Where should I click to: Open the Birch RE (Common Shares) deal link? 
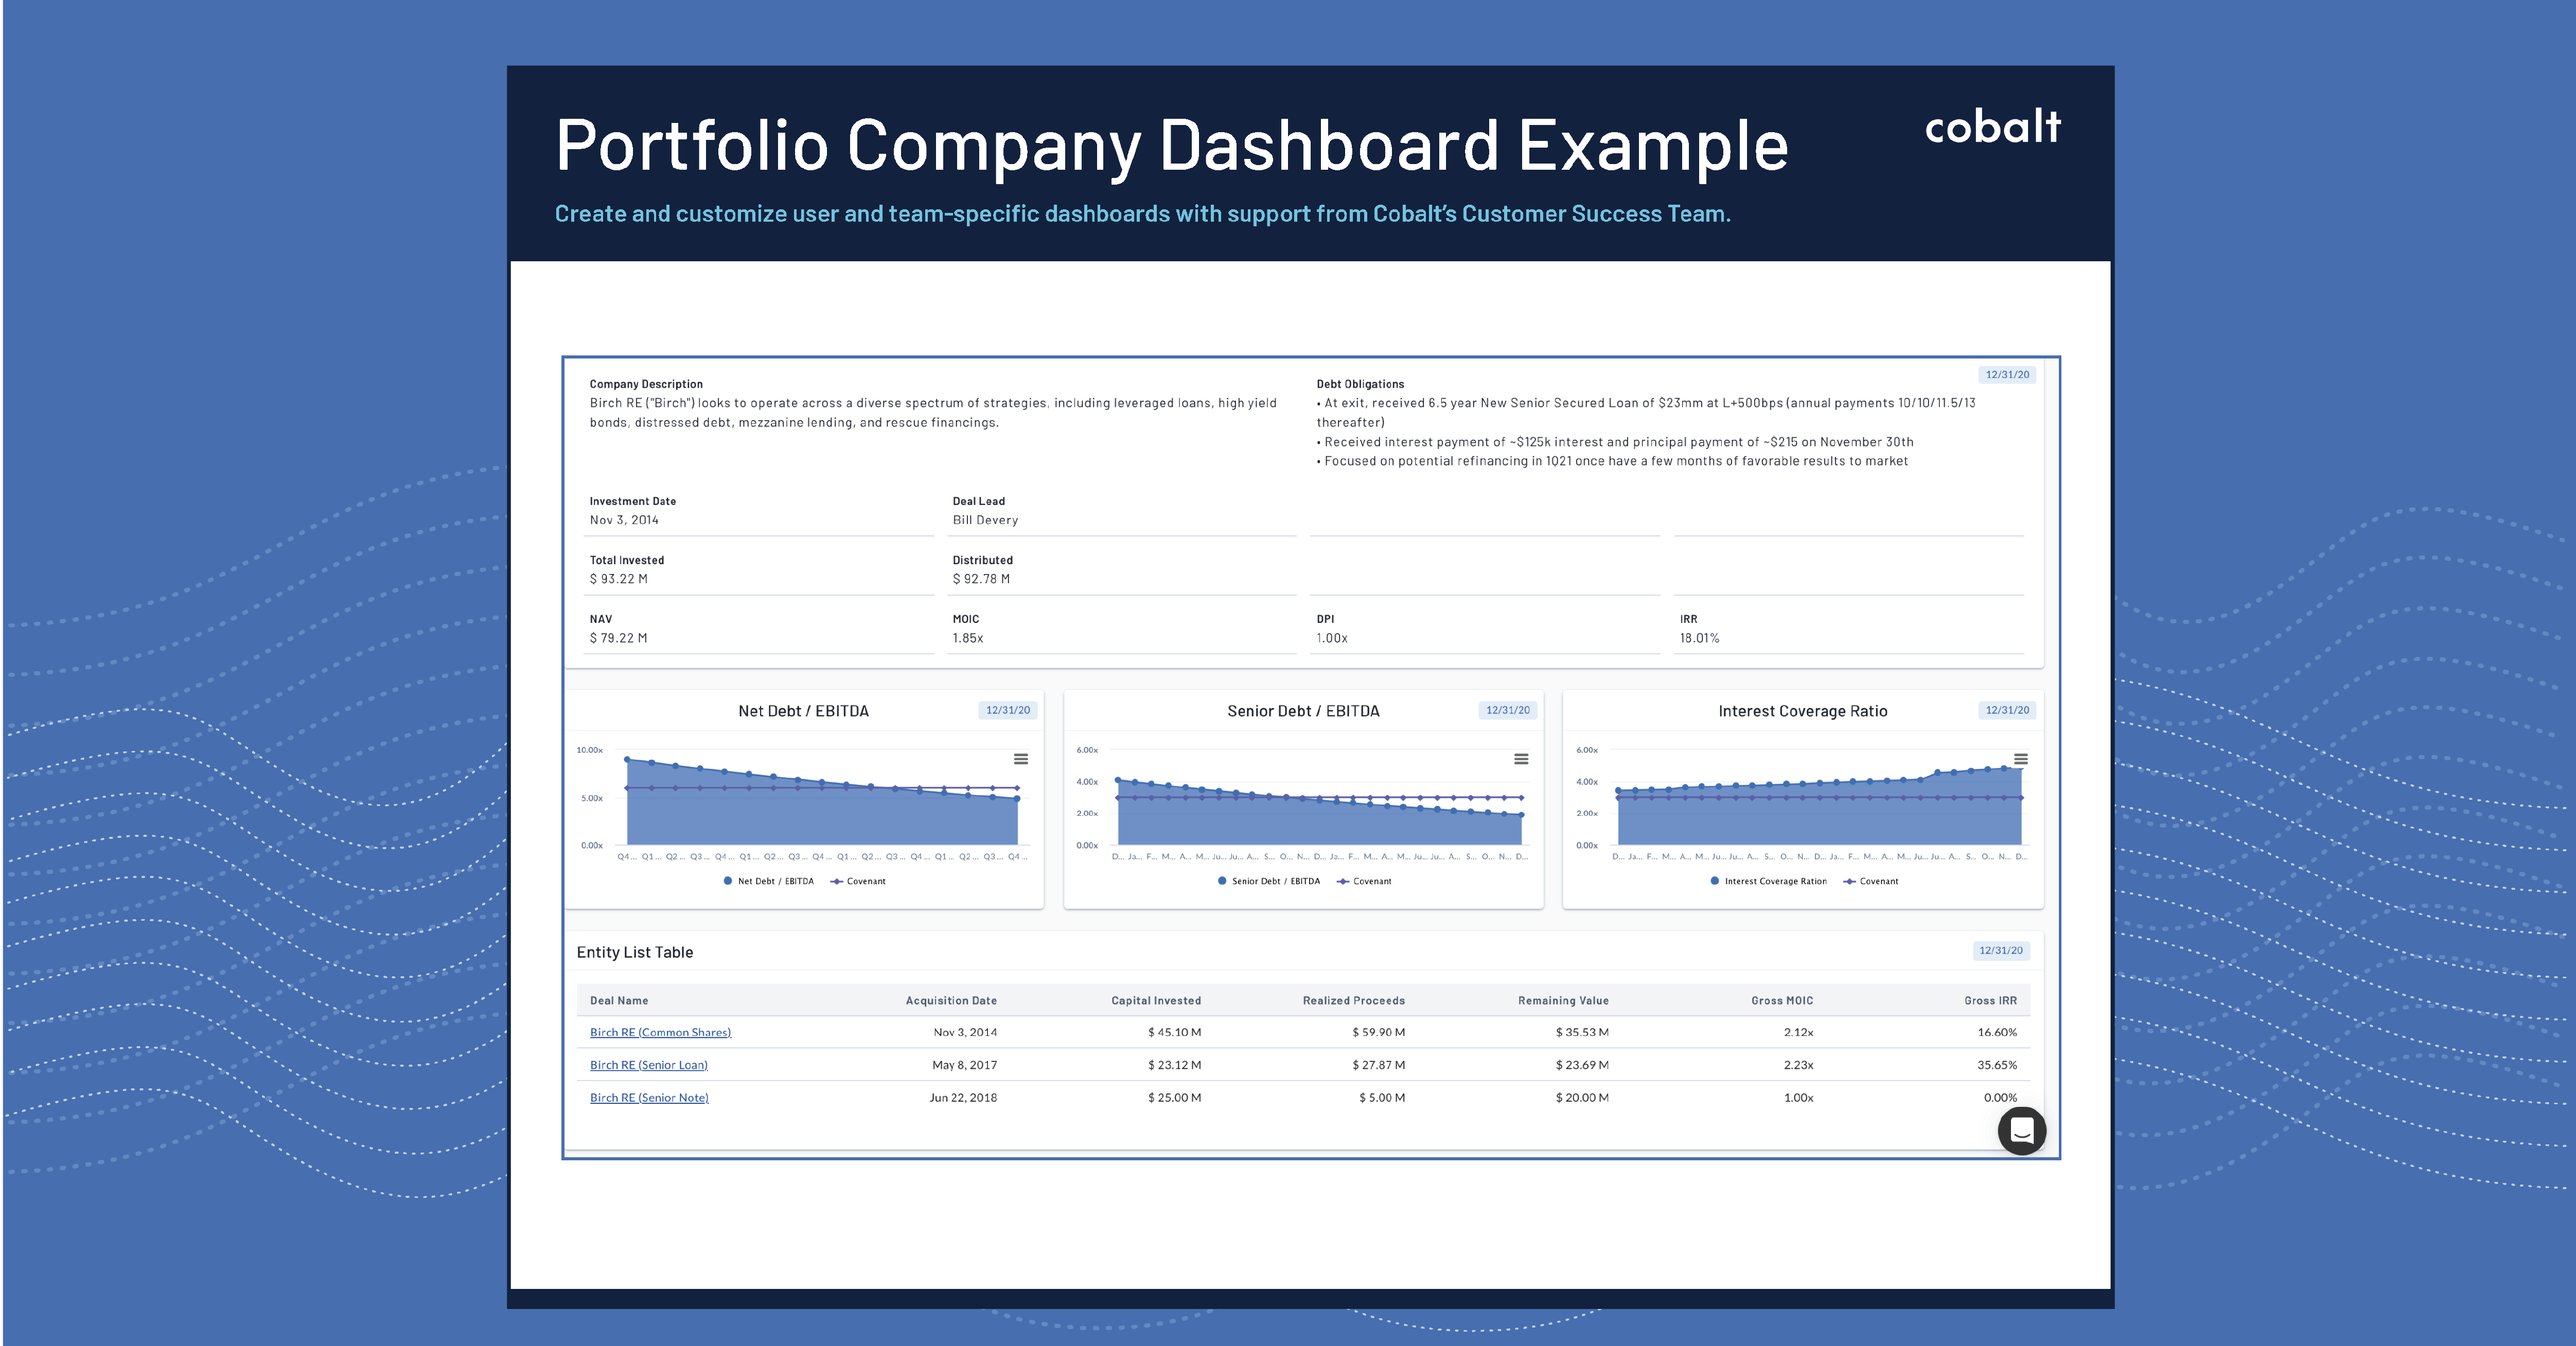[660, 1032]
